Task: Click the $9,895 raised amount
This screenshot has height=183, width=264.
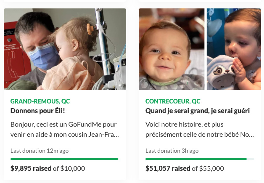Action: coord(31,168)
